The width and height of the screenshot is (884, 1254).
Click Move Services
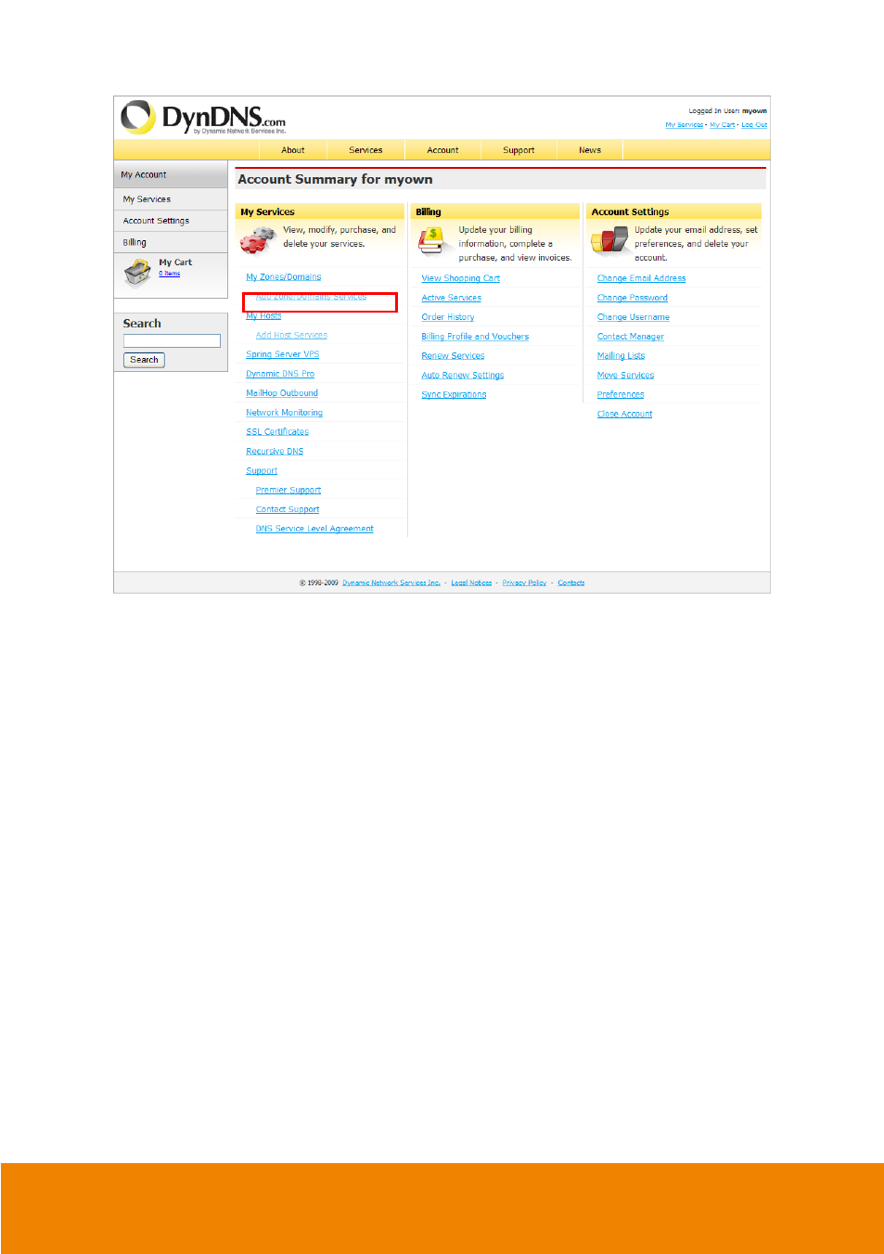tap(626, 376)
